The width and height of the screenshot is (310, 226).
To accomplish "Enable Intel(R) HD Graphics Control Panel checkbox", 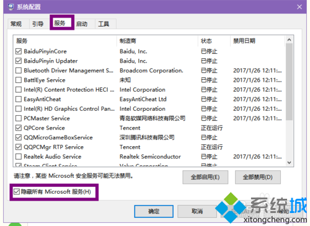I will [19, 109].
